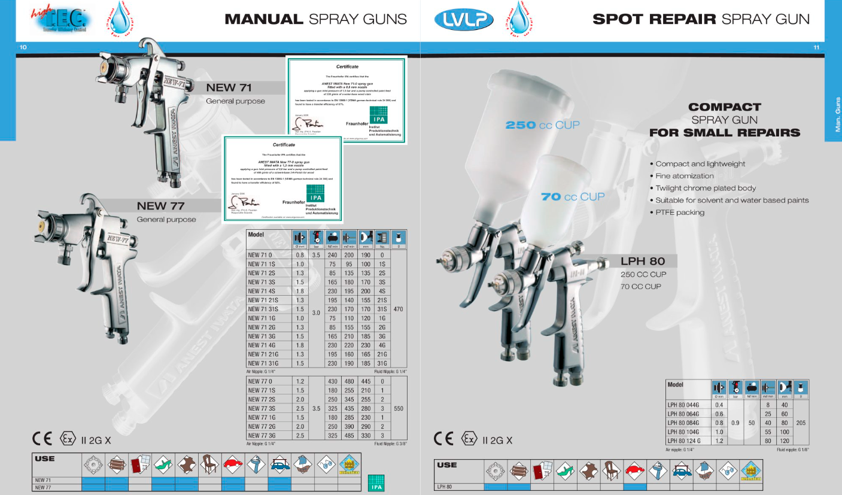
Task: Click the CE mark on the LPH 80 page
Action: point(445,440)
